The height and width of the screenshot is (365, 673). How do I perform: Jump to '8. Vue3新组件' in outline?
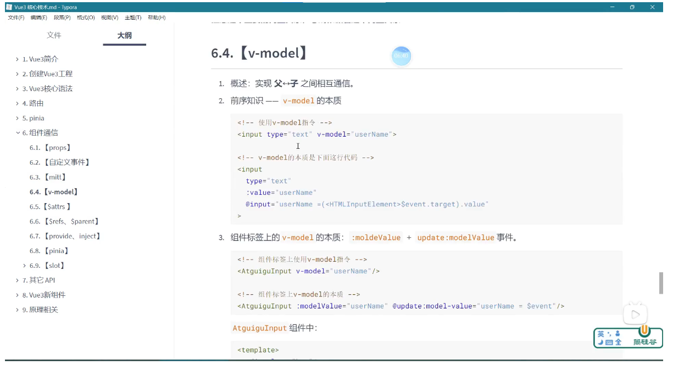(x=43, y=295)
